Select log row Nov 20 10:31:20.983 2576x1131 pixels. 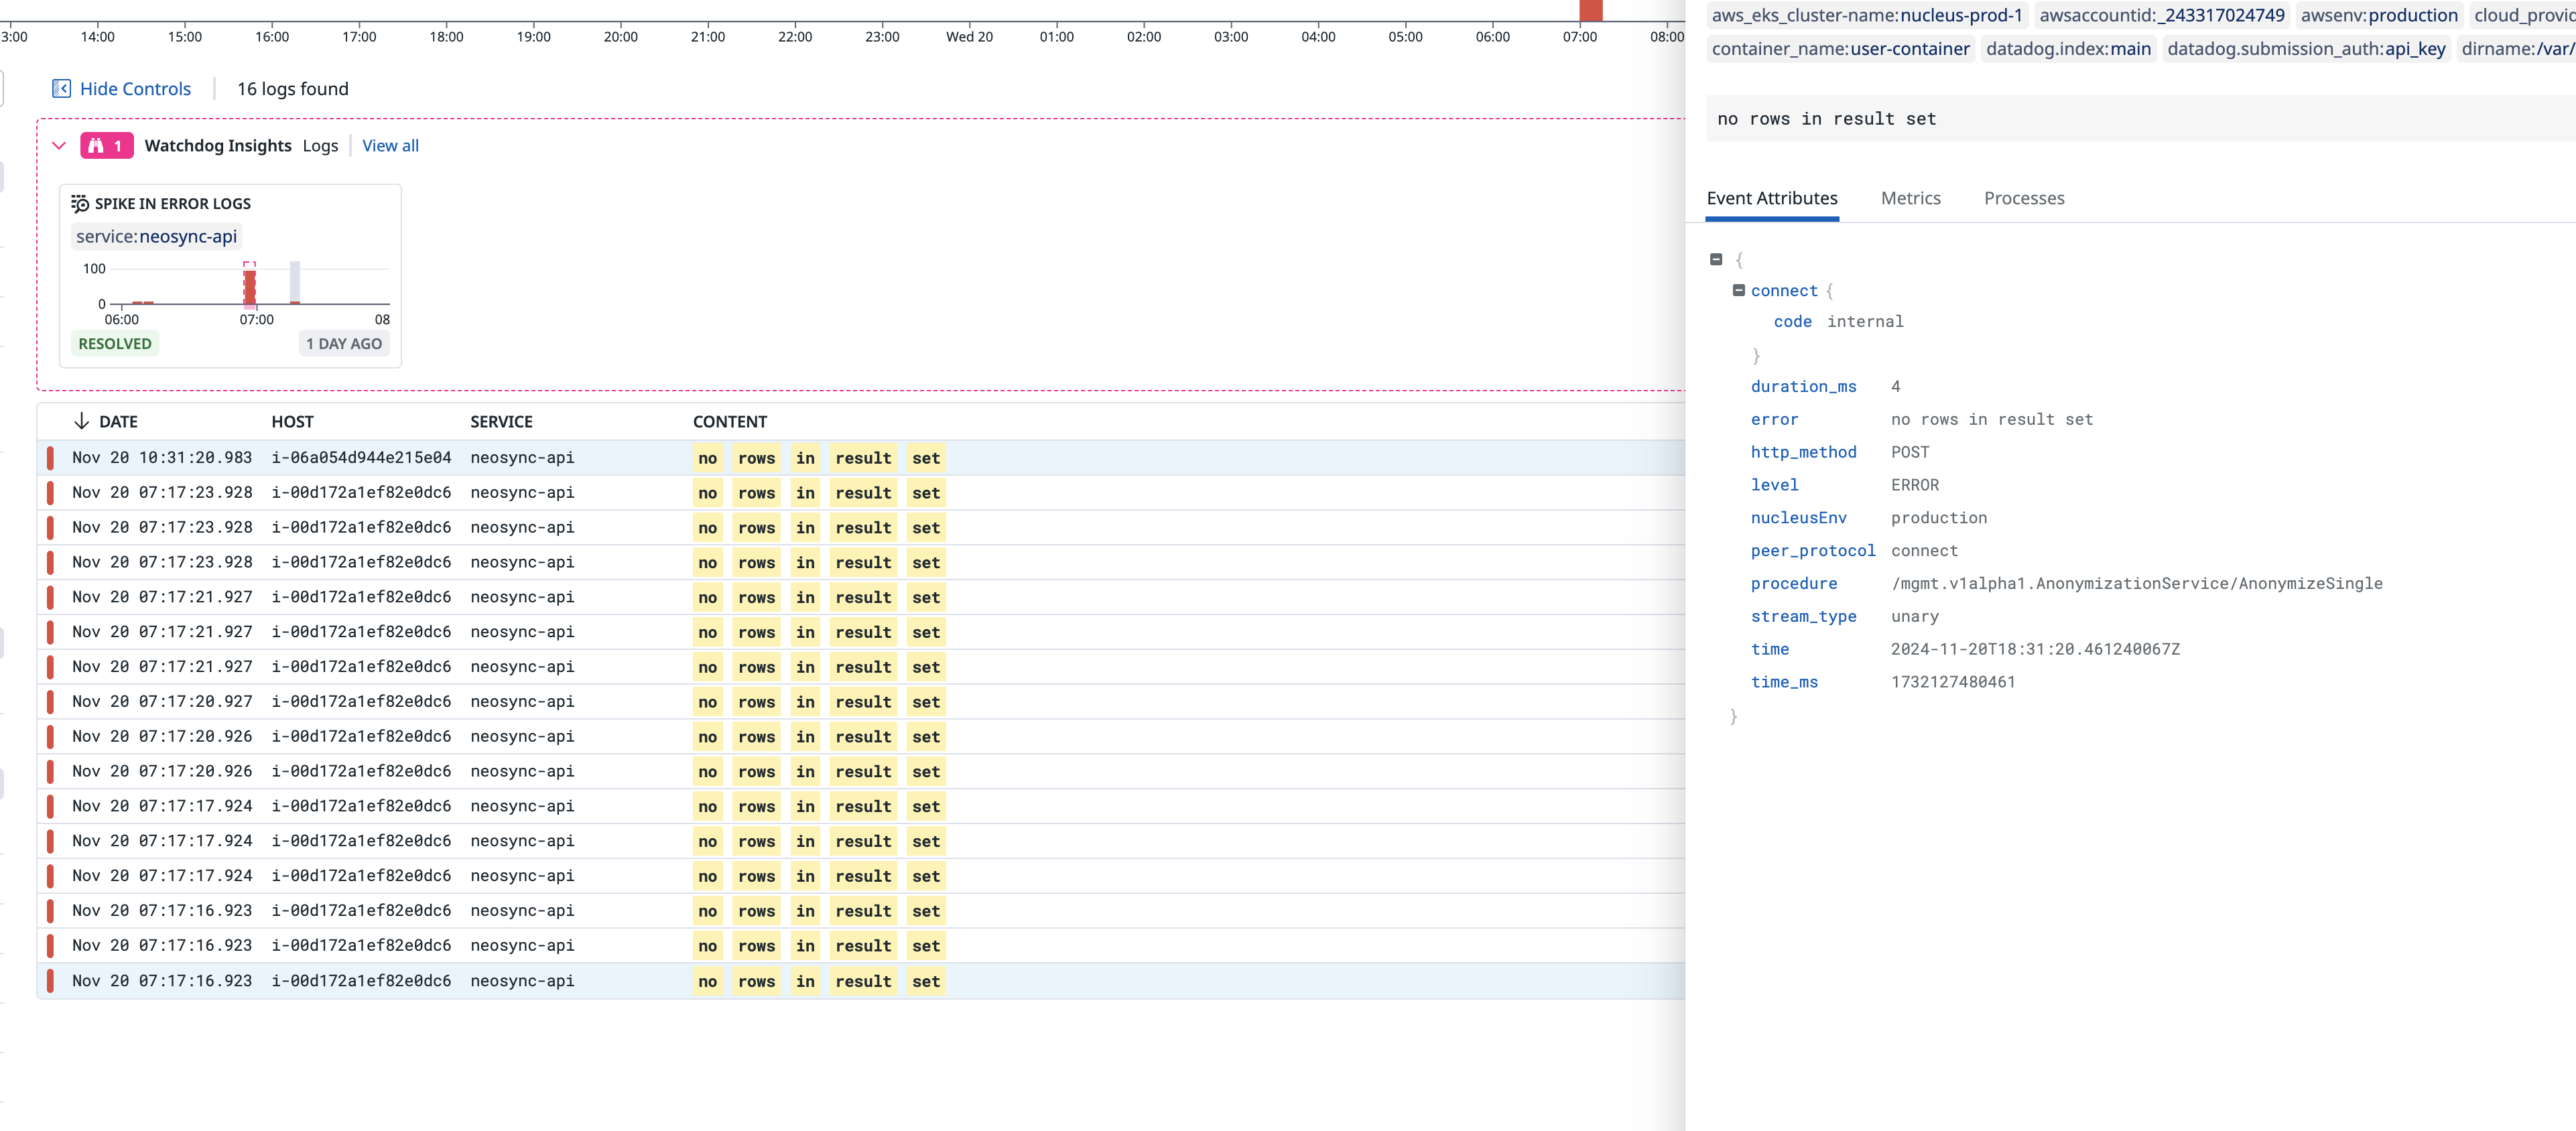tap(861, 458)
